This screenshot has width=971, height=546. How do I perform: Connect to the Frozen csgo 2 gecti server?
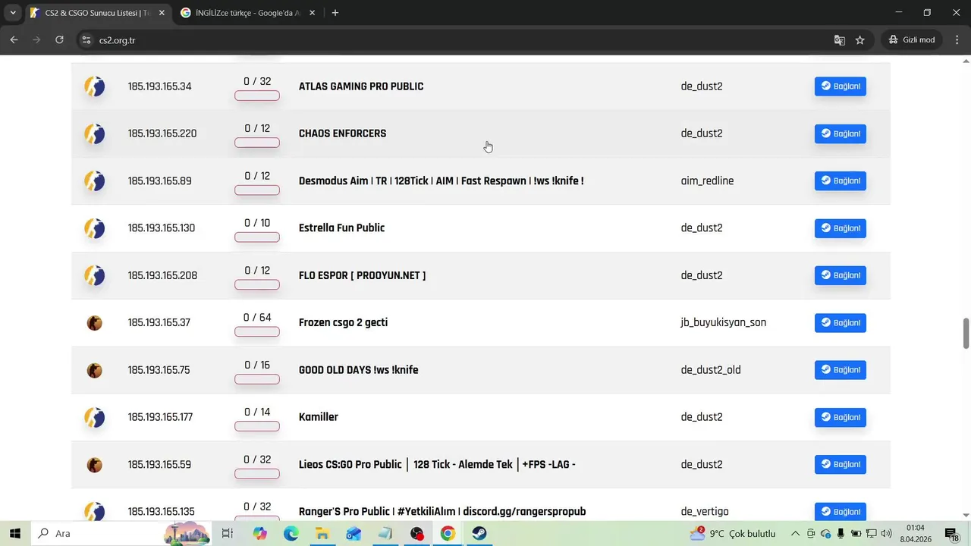(841, 323)
